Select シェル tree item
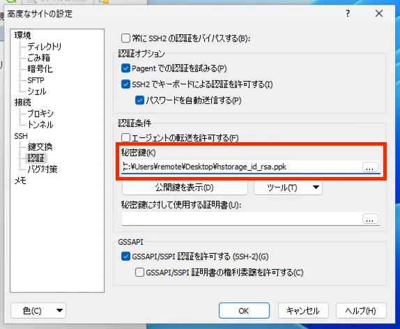400x329 pixels. [37, 91]
